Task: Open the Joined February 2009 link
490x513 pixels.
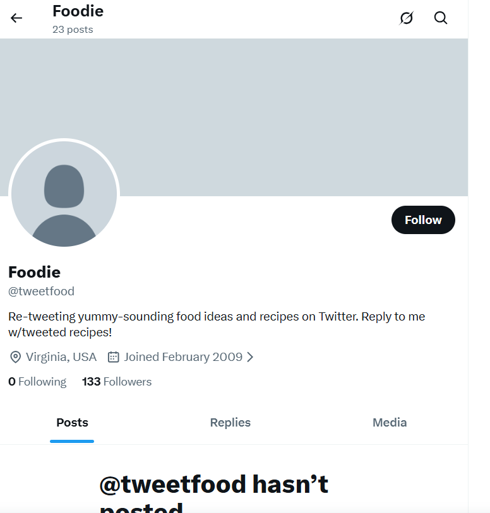Action: [x=183, y=357]
